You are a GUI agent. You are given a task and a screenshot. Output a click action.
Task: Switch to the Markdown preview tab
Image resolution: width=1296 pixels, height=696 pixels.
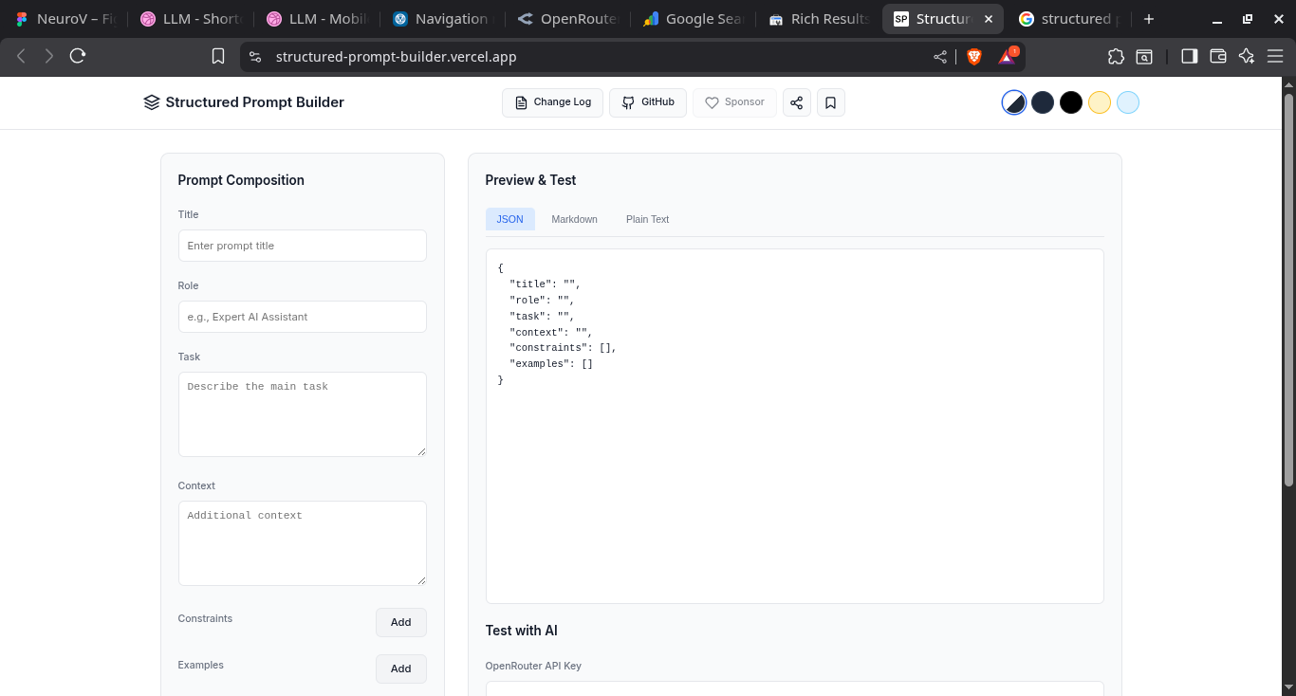pos(574,219)
